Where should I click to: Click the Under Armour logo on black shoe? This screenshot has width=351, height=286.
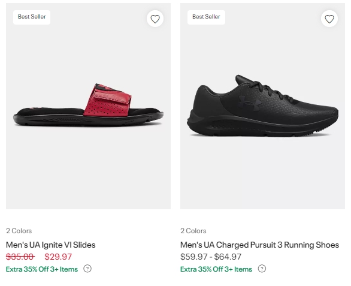click(250, 103)
